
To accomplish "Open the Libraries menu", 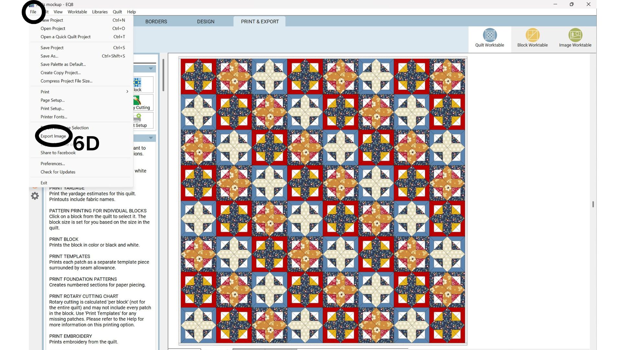I will click(x=99, y=12).
